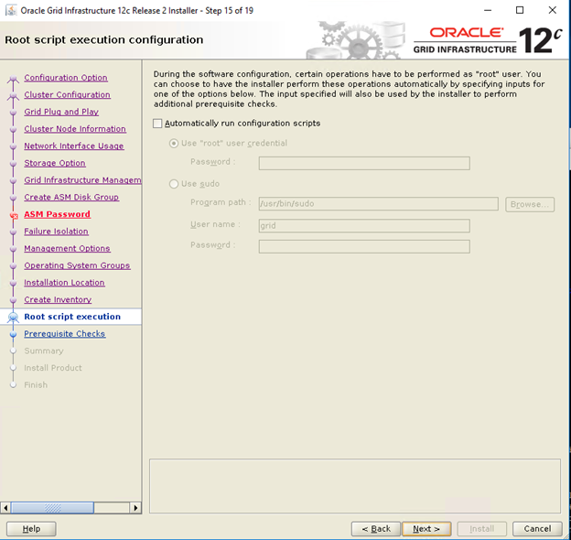The width and height of the screenshot is (571, 540).
Task: Select Use "root" user credential radio
Action: [x=174, y=143]
